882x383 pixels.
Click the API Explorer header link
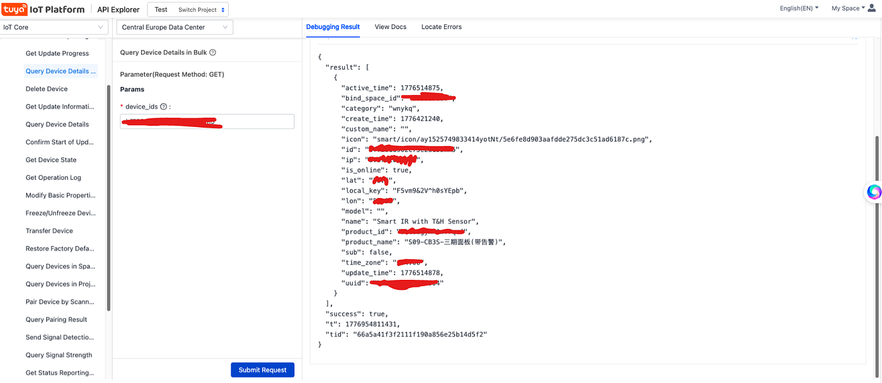[118, 9]
